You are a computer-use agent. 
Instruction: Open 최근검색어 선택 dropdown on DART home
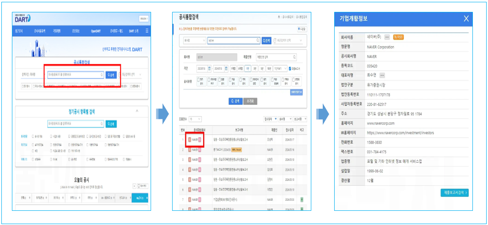[131, 75]
